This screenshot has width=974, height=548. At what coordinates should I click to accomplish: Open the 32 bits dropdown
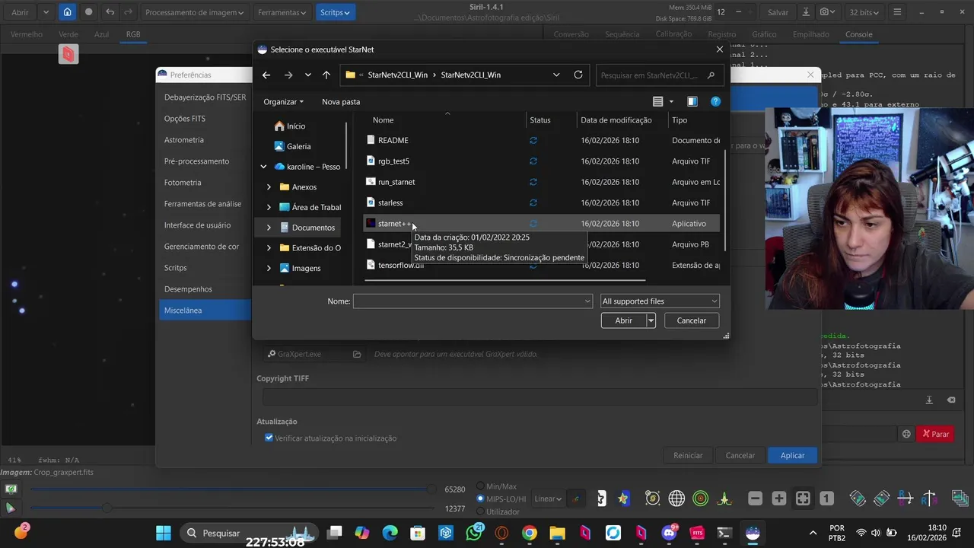click(x=865, y=12)
